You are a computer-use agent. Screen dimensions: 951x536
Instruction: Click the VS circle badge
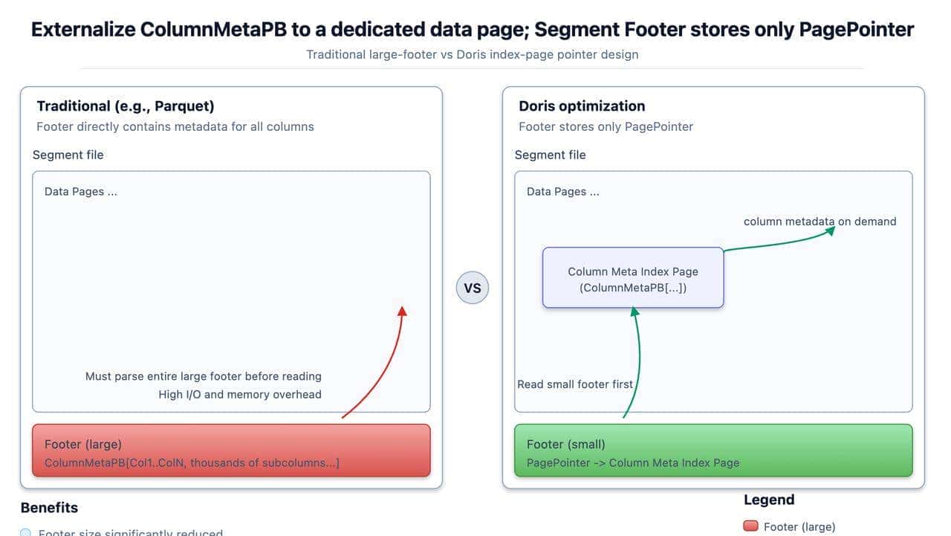pyautogui.click(x=473, y=288)
